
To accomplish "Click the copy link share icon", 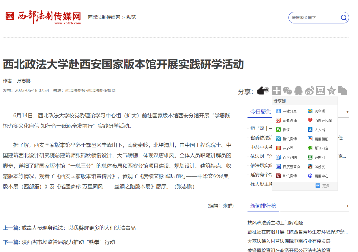I will 342,91.
